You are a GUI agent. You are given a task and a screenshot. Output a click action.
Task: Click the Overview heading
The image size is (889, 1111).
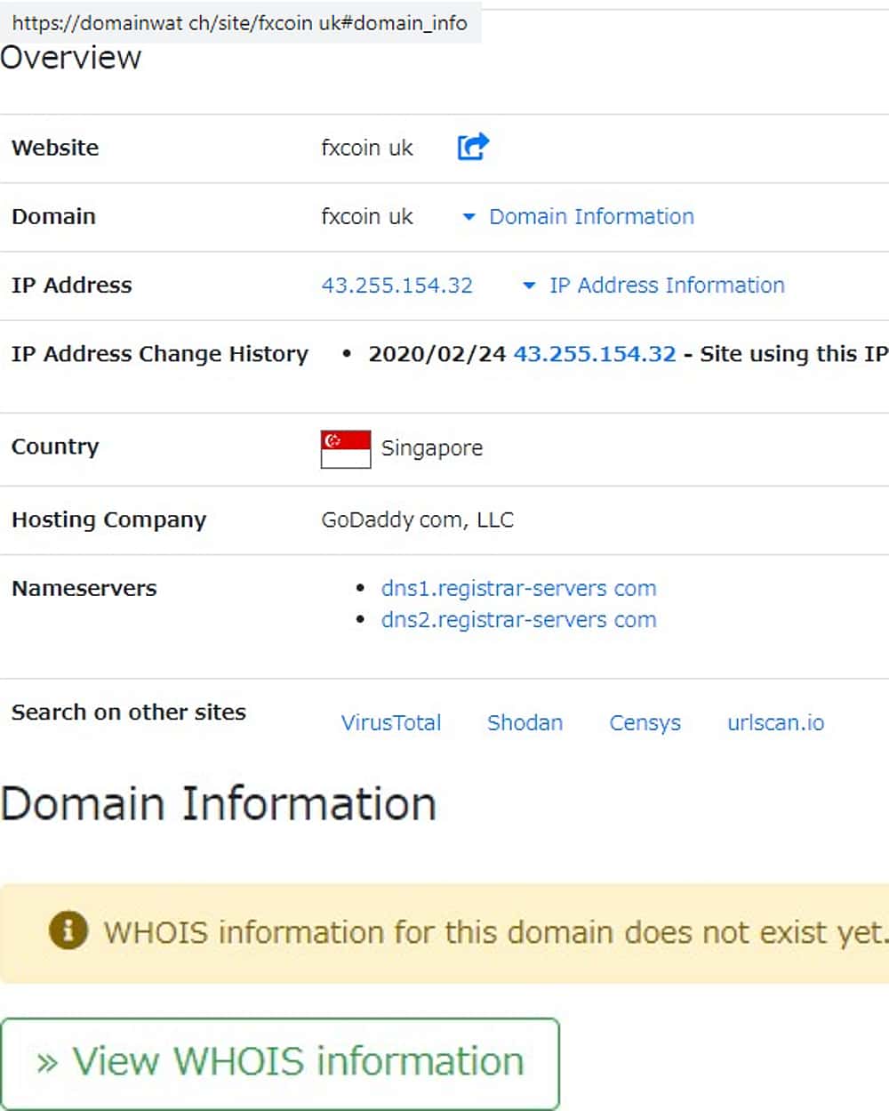[71, 58]
